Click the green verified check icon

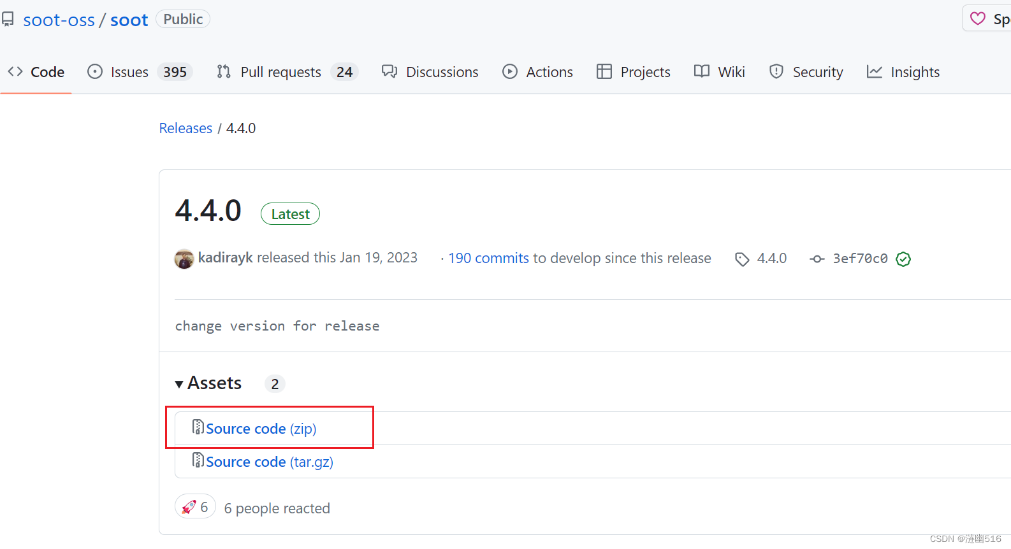pos(903,259)
